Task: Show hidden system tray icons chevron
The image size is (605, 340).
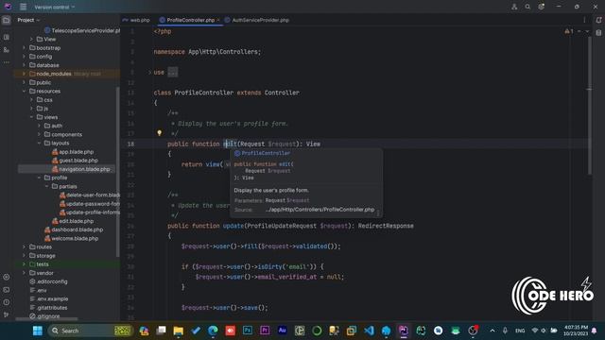Action: point(493,331)
